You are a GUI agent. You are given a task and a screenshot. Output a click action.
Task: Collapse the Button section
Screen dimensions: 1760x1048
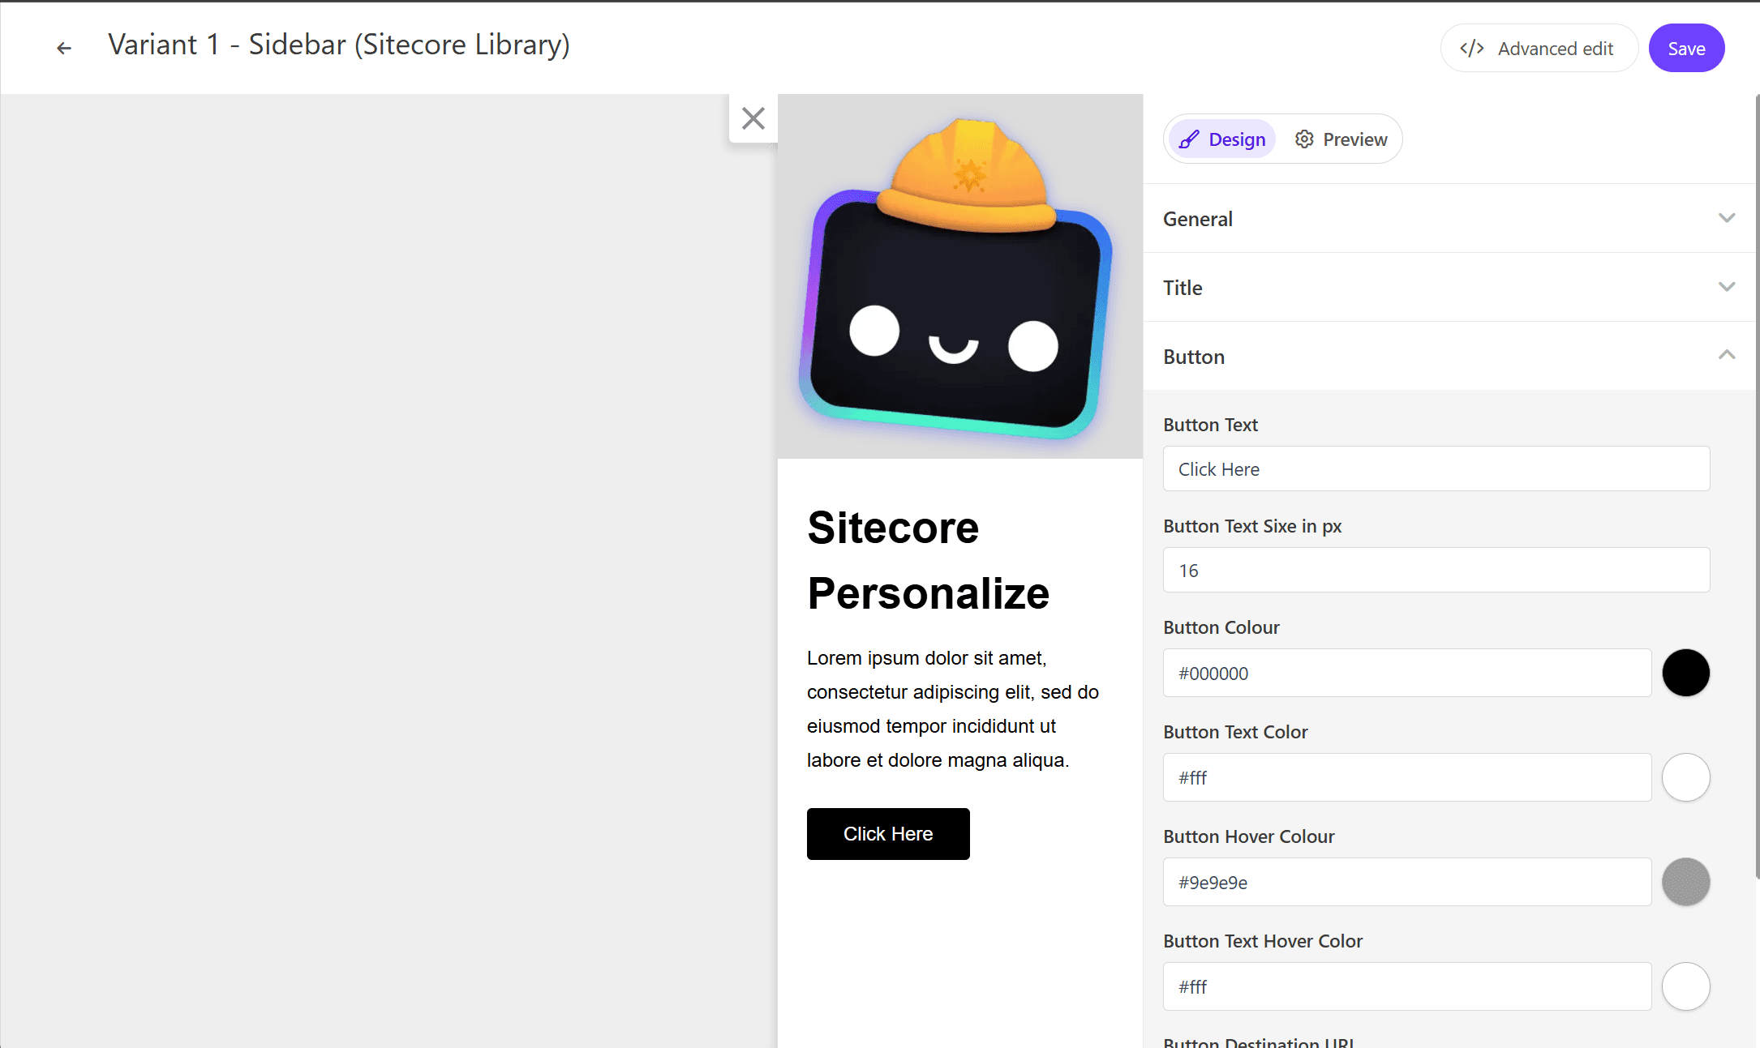tap(1726, 356)
